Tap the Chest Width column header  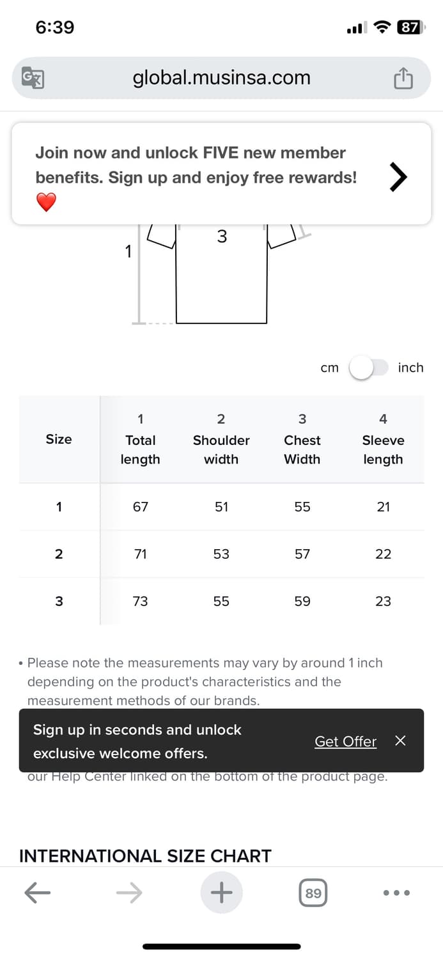[302, 440]
